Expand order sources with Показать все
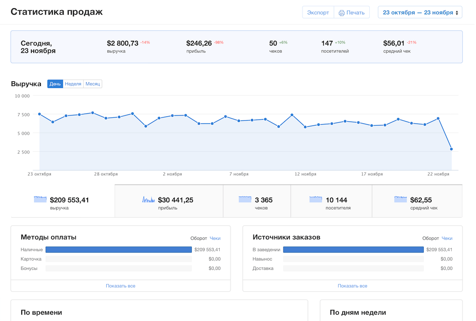This screenshot has width=476, height=321. coord(352,286)
